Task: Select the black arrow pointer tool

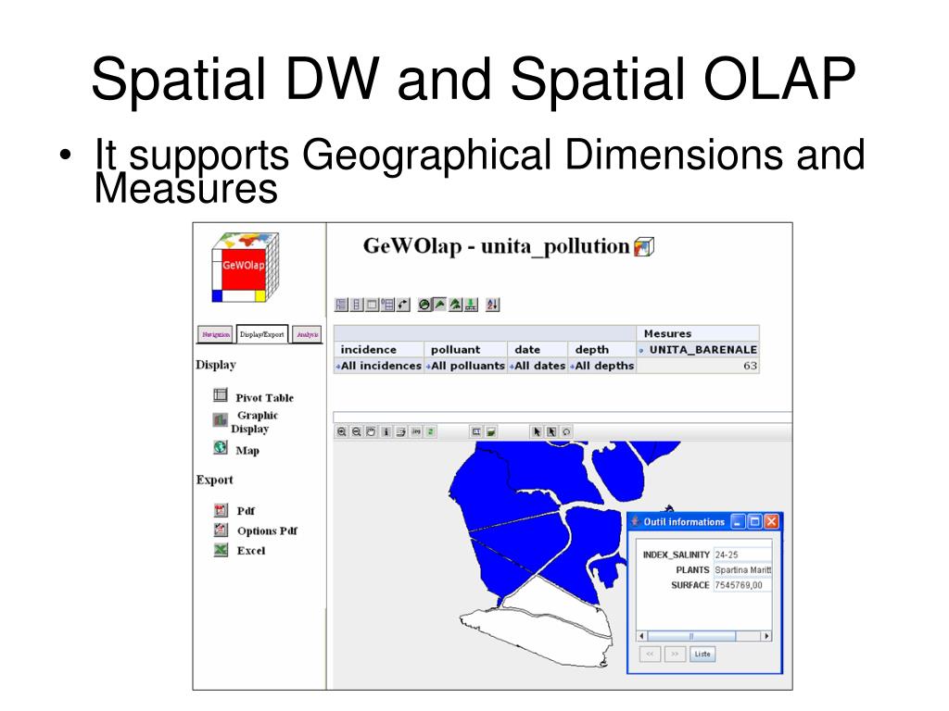Action: tap(537, 431)
